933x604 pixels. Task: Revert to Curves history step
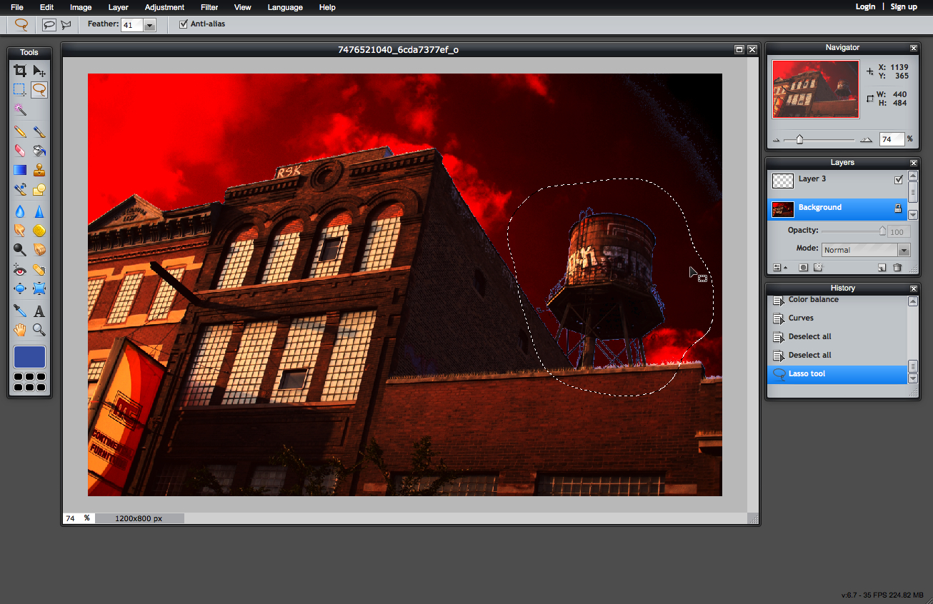(x=837, y=318)
